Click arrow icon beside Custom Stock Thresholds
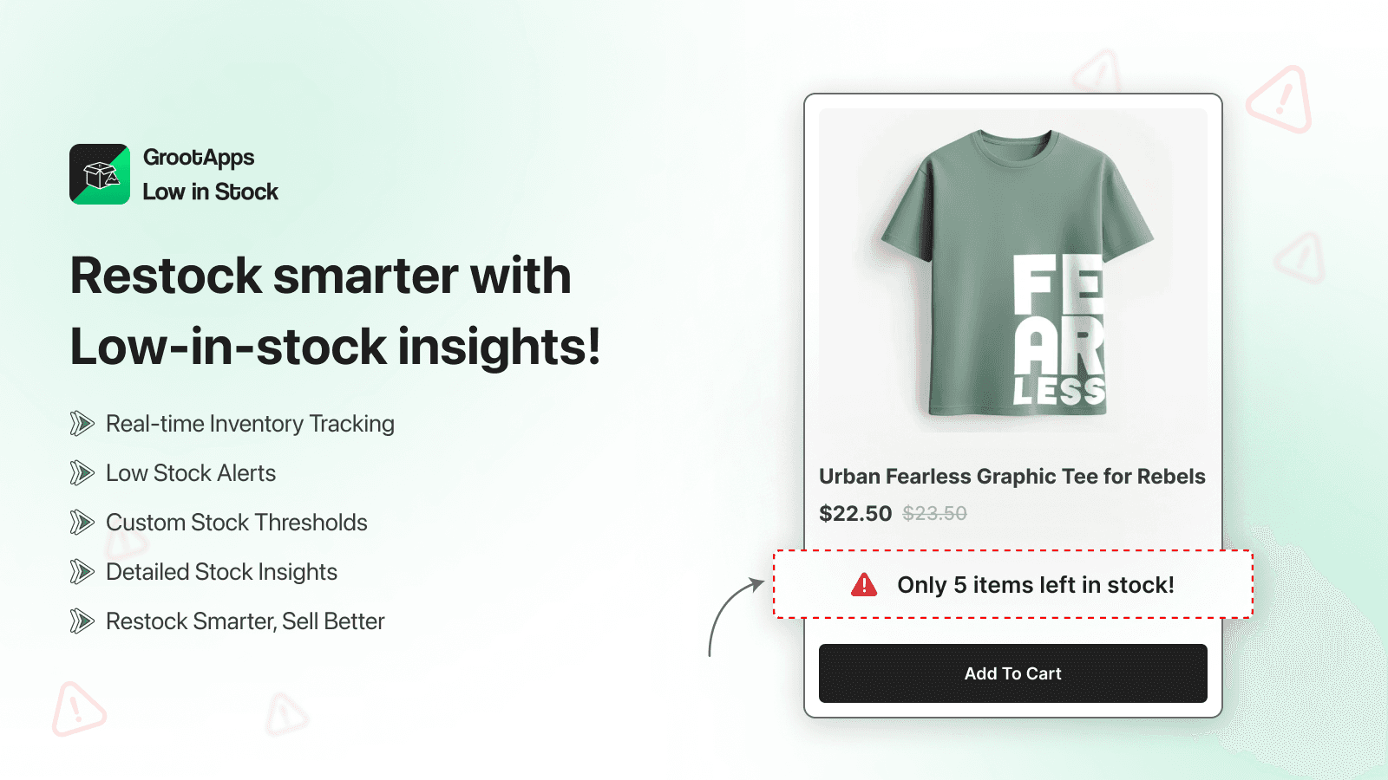 coord(82,523)
